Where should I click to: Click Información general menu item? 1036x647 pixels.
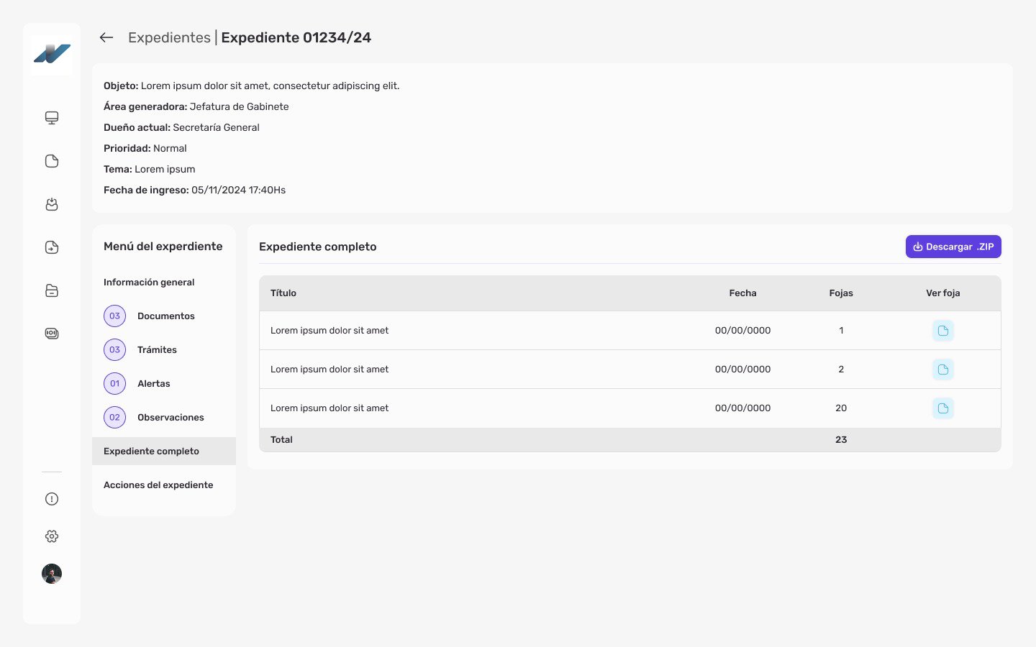point(149,283)
